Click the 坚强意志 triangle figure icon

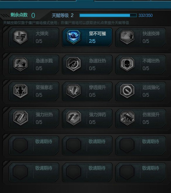point(20,91)
